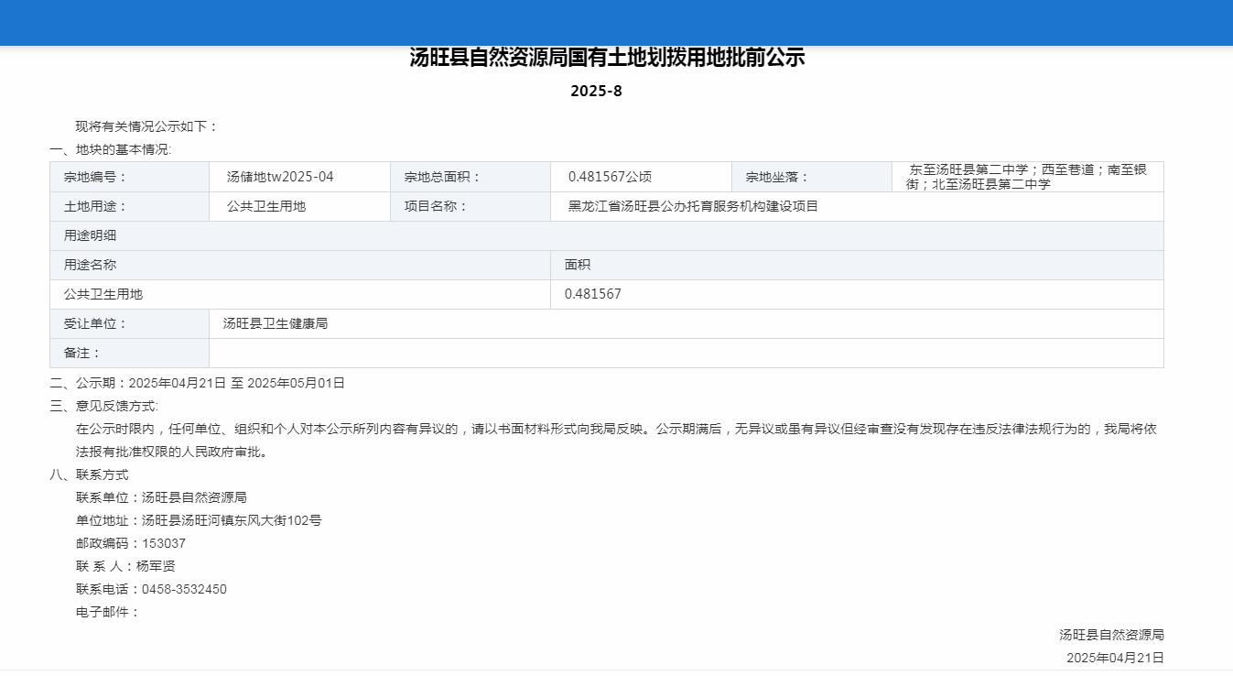
Task: Select address 汤旺县汤旺河镇东风大街102号
Action: (232, 520)
